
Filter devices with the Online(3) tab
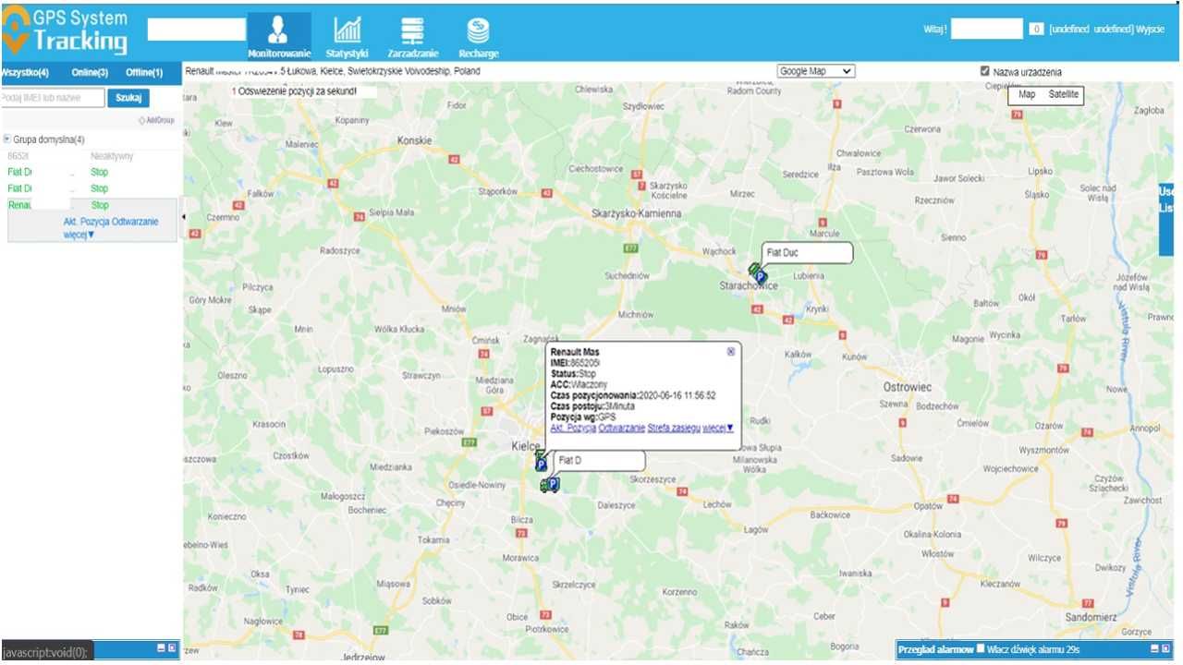click(x=90, y=72)
